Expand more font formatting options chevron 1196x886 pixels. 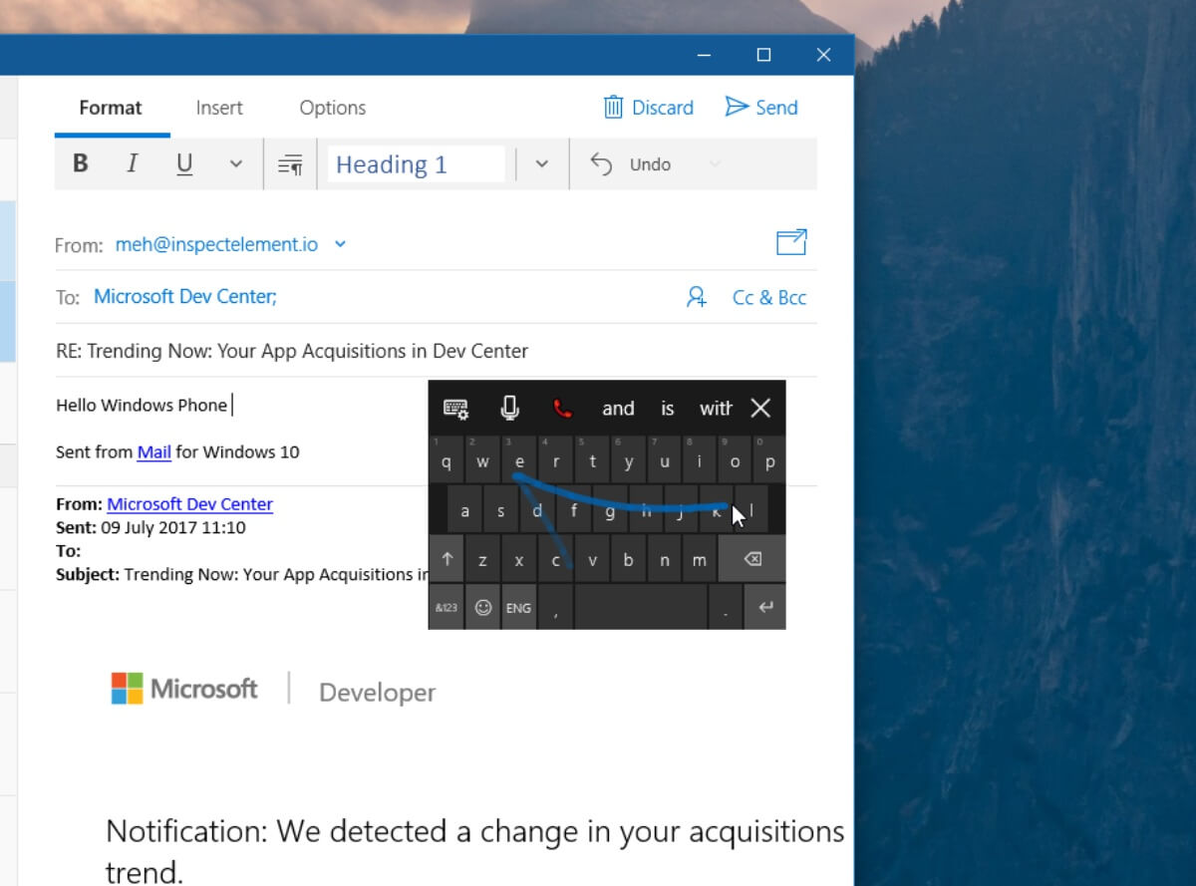point(236,164)
